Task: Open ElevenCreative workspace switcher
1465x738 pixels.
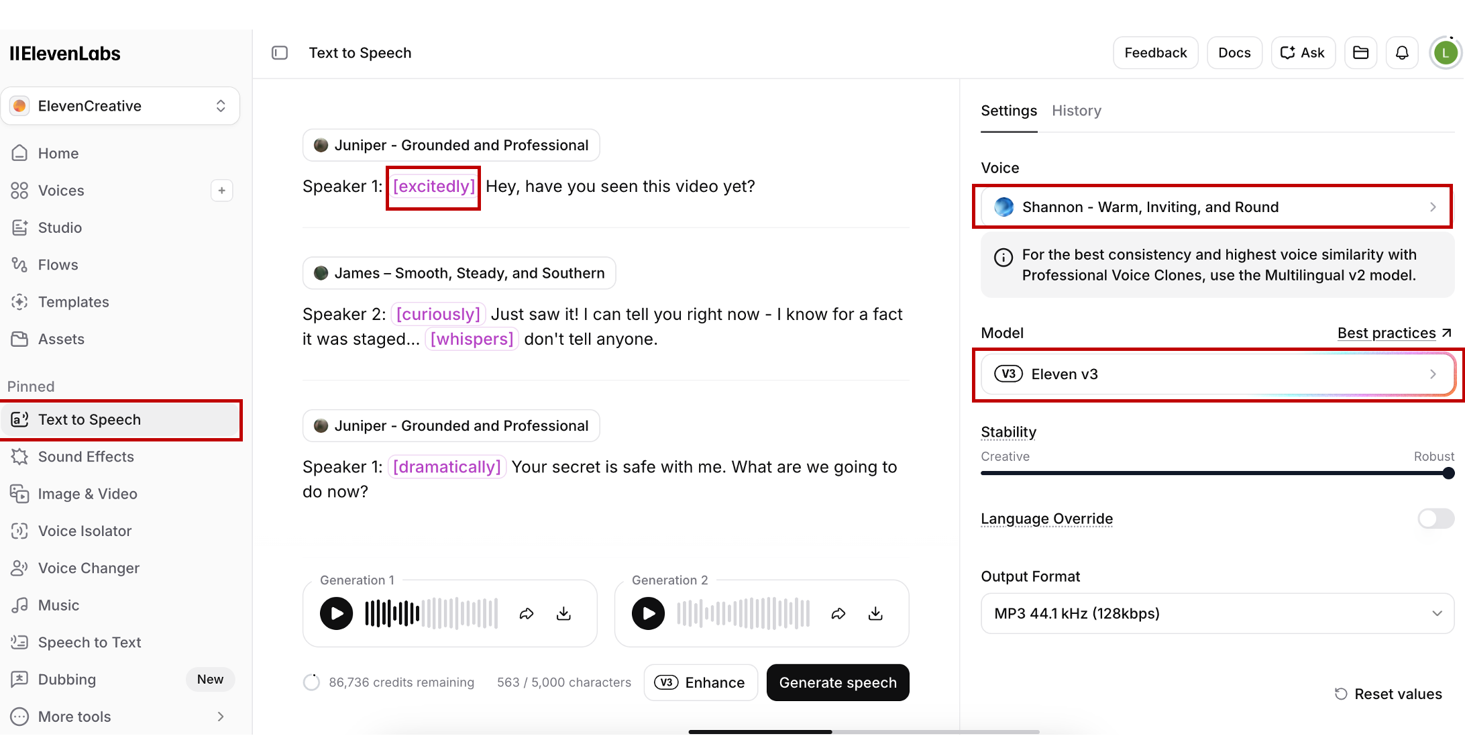Action: 121,106
